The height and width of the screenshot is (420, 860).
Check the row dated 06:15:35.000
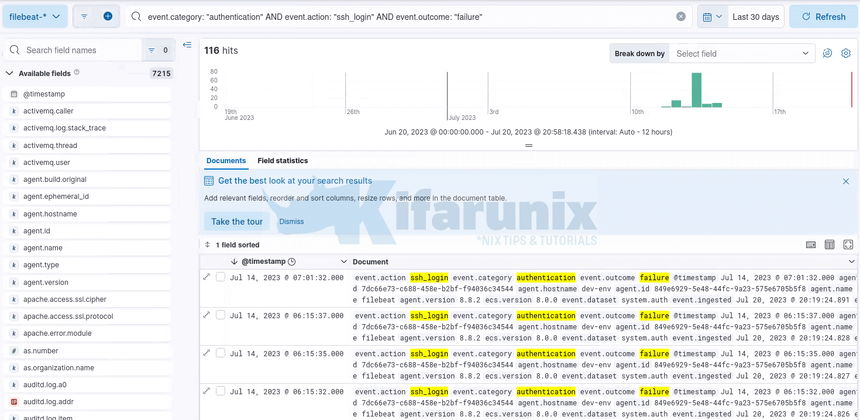tap(221, 353)
